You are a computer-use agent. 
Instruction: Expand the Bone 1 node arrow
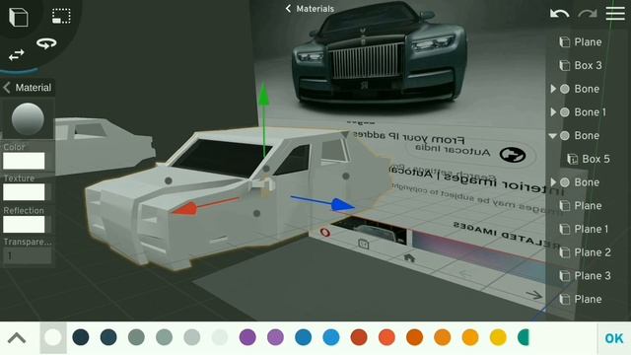coord(553,112)
